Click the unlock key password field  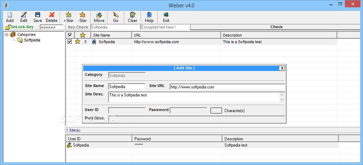click(x=51, y=27)
